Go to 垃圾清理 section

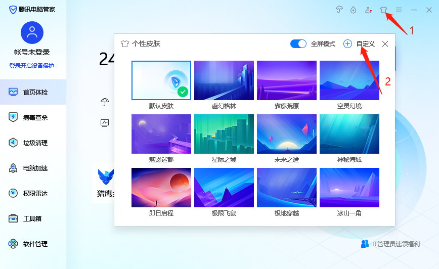pyautogui.click(x=33, y=143)
